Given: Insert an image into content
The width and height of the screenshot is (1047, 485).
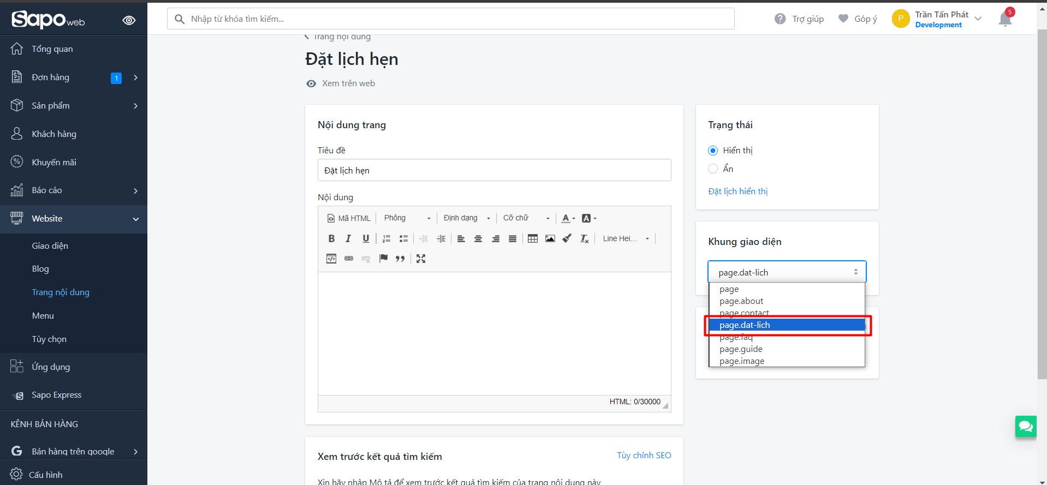Looking at the screenshot, I should (550, 238).
